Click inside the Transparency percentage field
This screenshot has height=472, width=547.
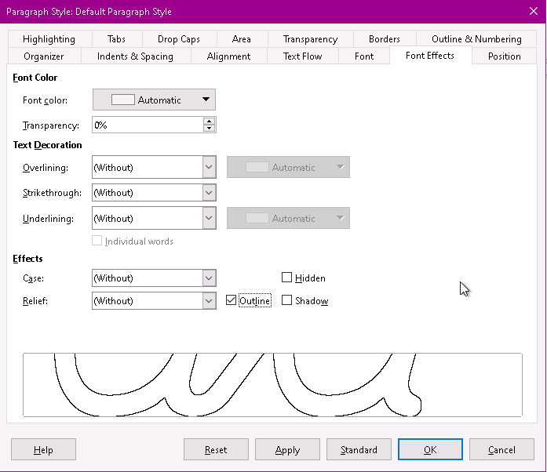point(147,125)
